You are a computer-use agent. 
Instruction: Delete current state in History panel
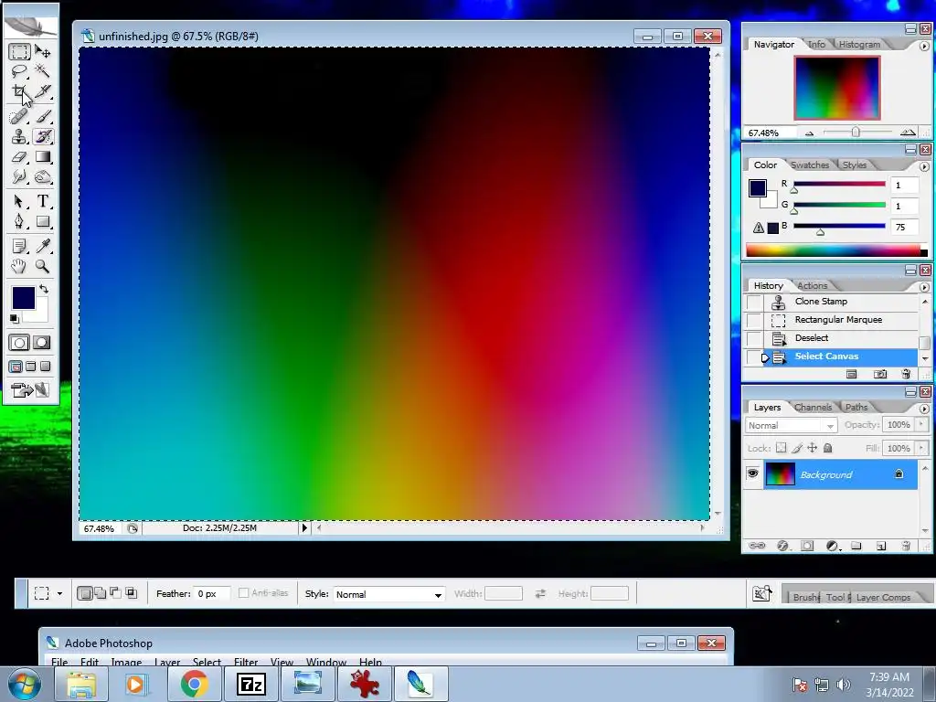[x=906, y=374]
